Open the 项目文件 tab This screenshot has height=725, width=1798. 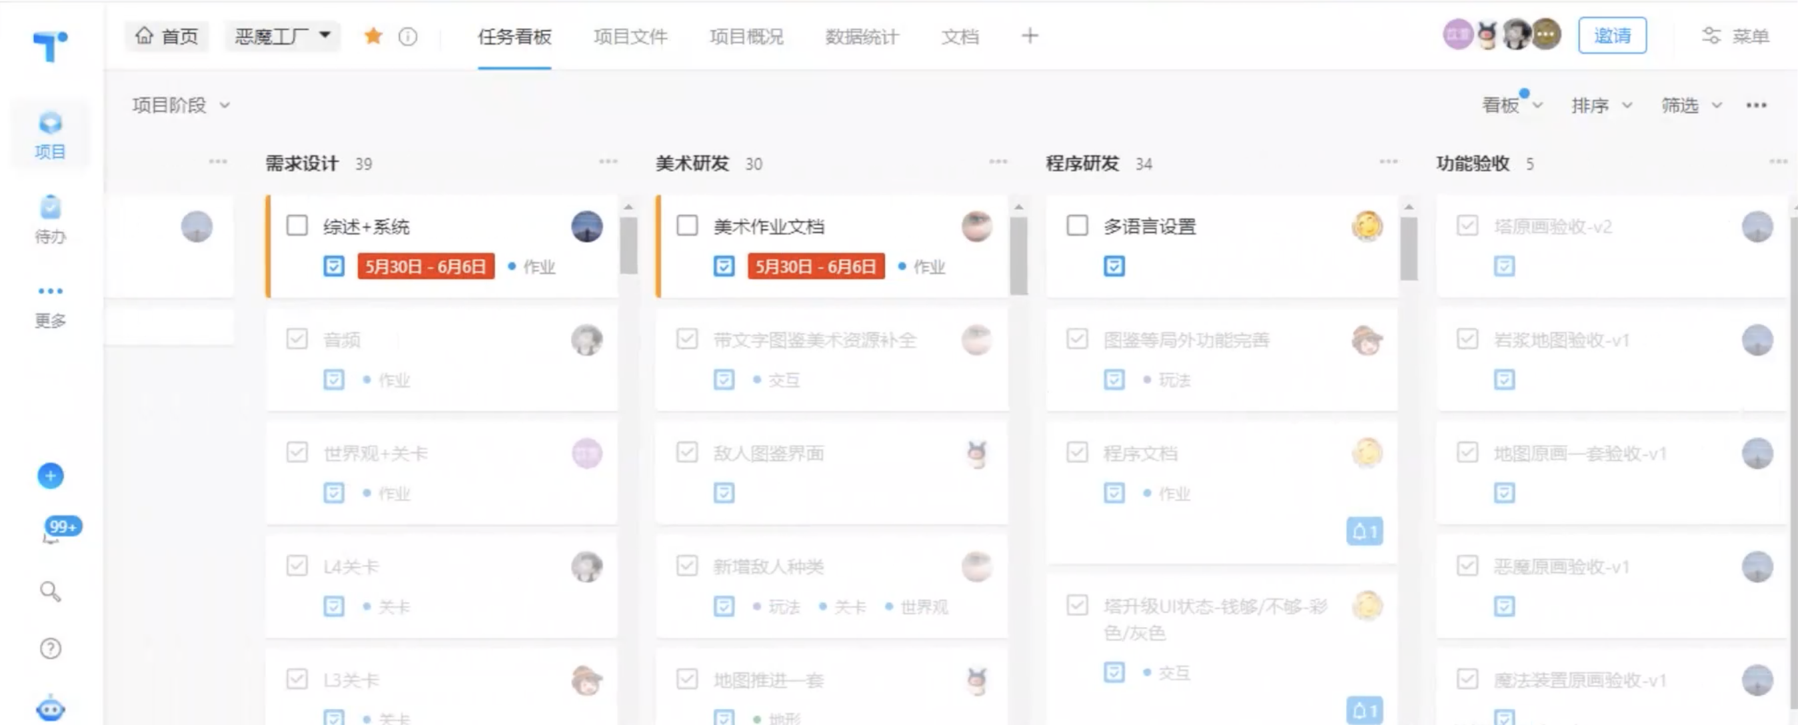tap(630, 37)
